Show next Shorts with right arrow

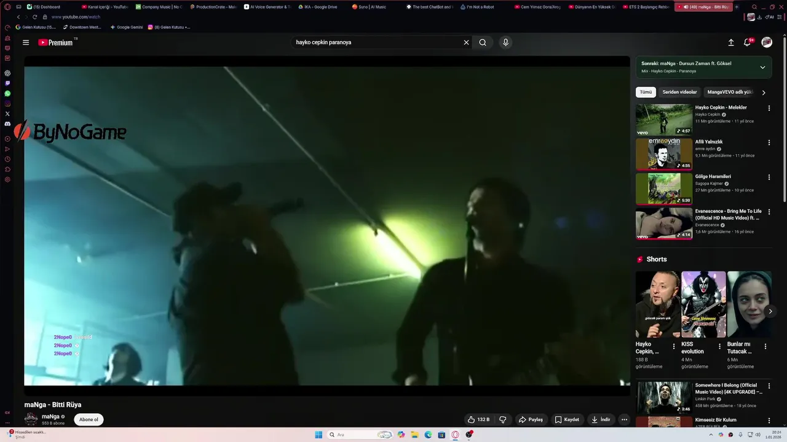click(x=770, y=311)
